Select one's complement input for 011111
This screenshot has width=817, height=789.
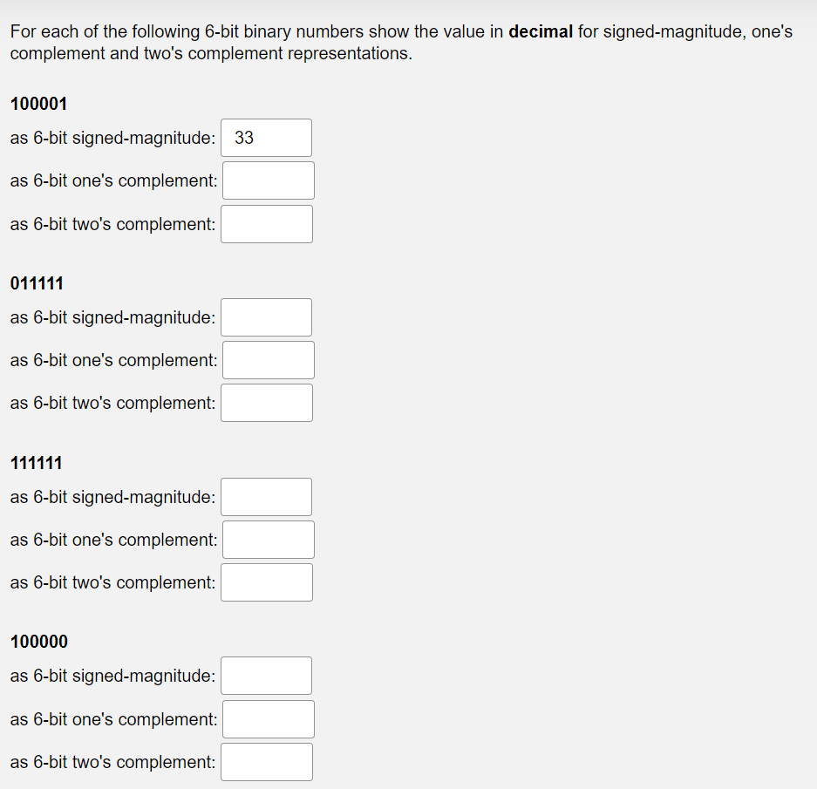coord(269,360)
